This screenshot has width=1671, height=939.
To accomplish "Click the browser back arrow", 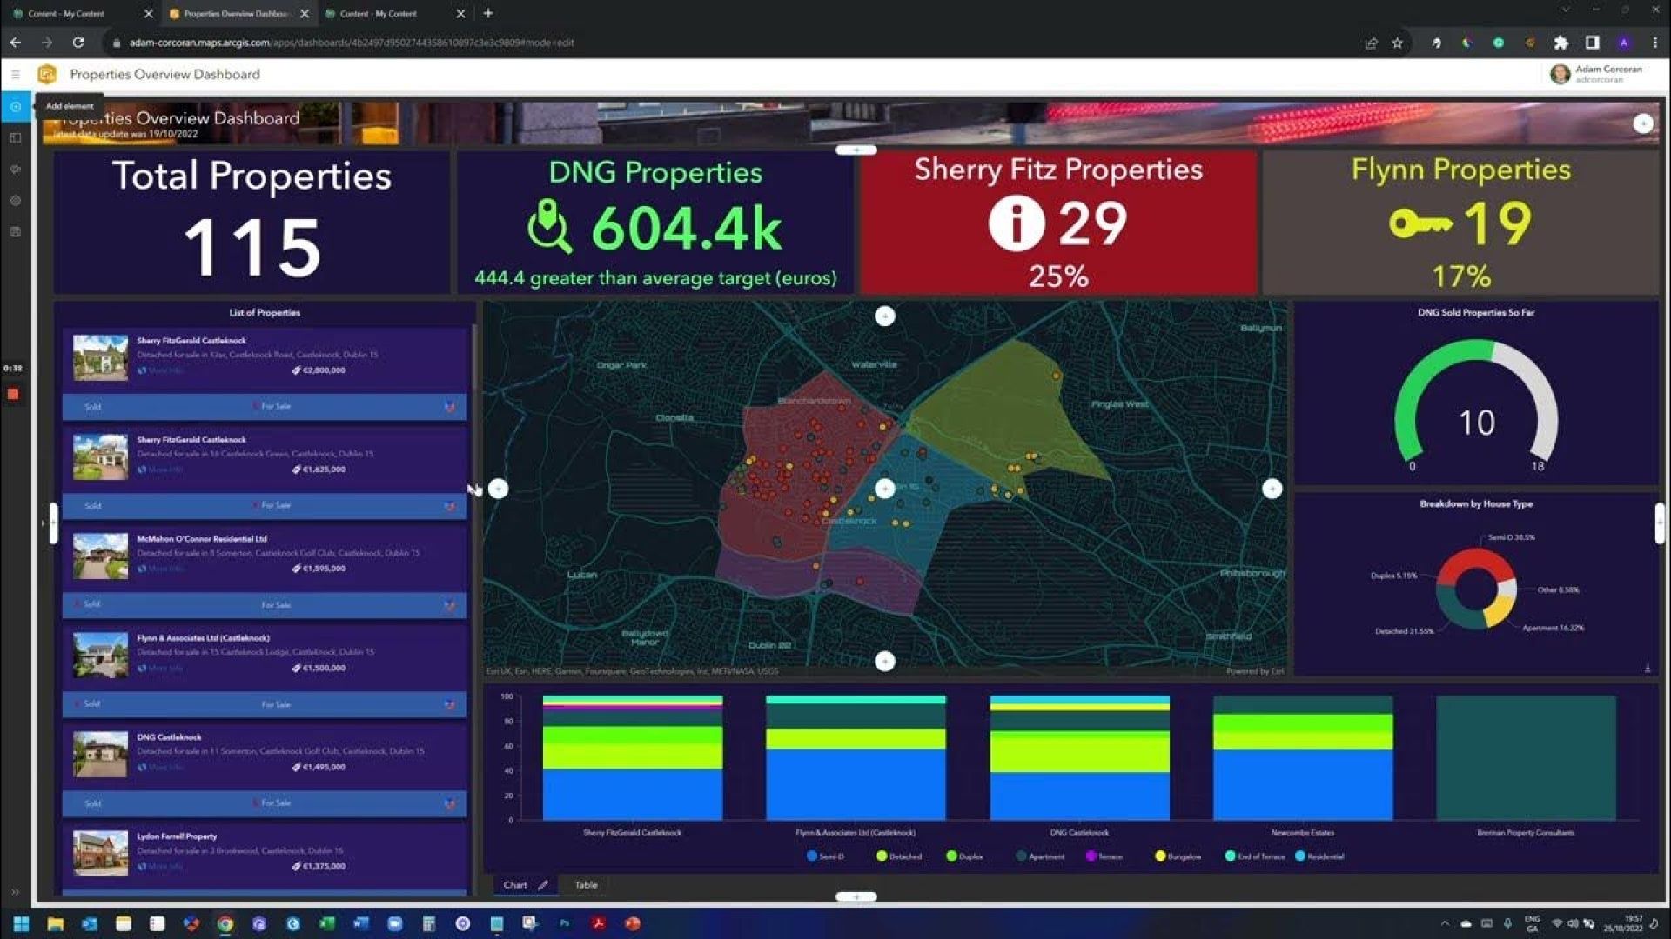I will point(16,42).
